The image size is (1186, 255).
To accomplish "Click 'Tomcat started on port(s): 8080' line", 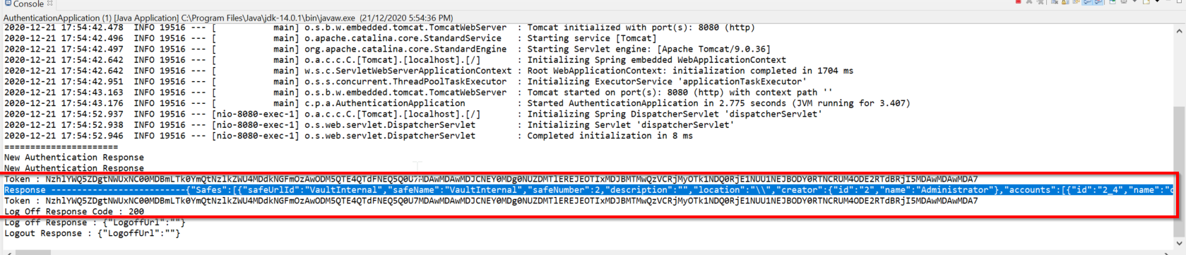I will (x=419, y=92).
